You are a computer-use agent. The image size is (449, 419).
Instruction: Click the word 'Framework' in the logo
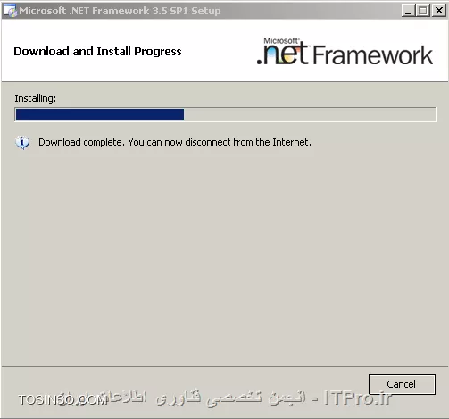tap(373, 55)
